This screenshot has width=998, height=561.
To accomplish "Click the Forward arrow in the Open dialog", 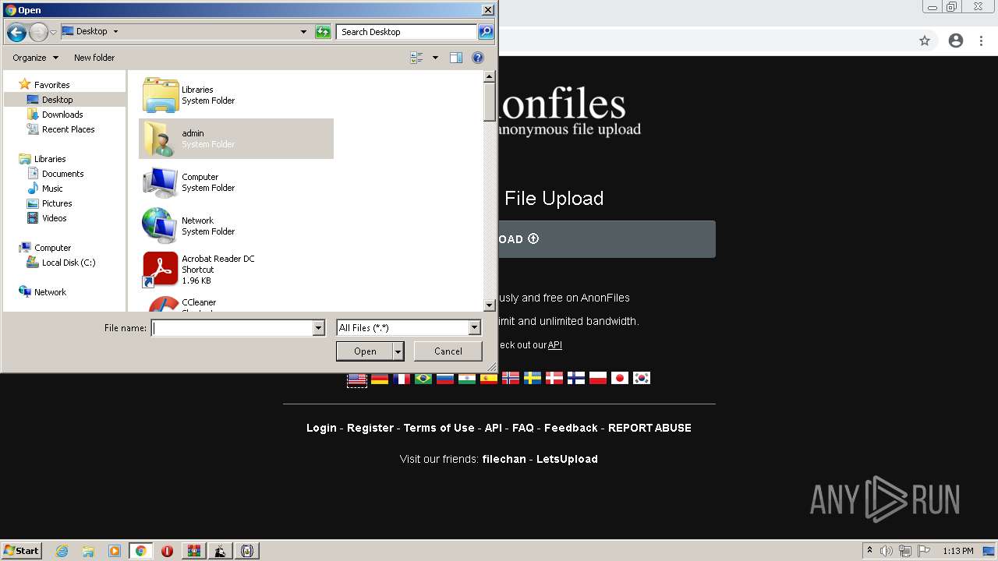I will [x=38, y=32].
